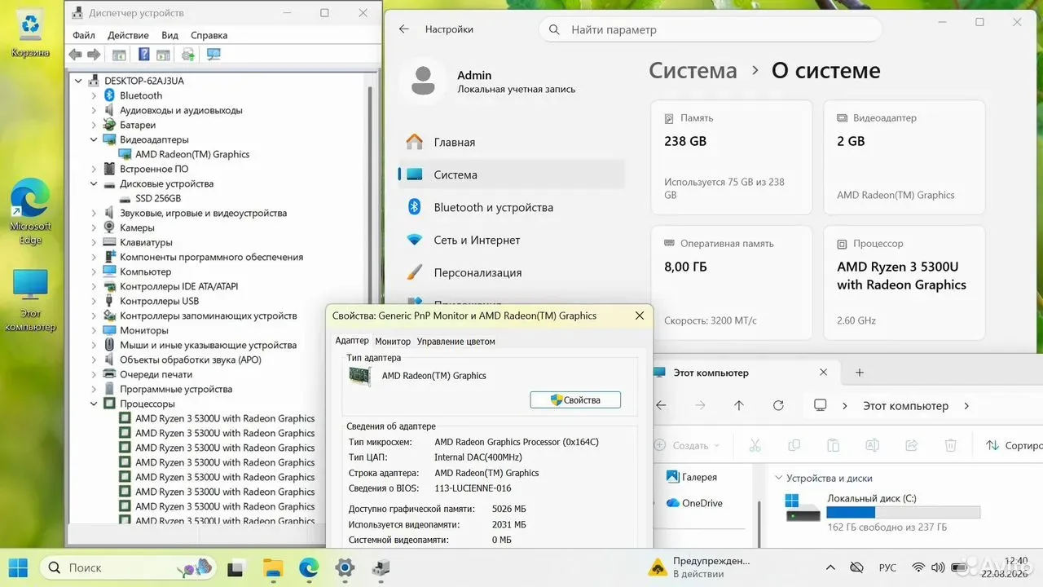1043x587 pixels.
Task: Click the forward arrow in Device Manager toolbar
Action: [94, 55]
